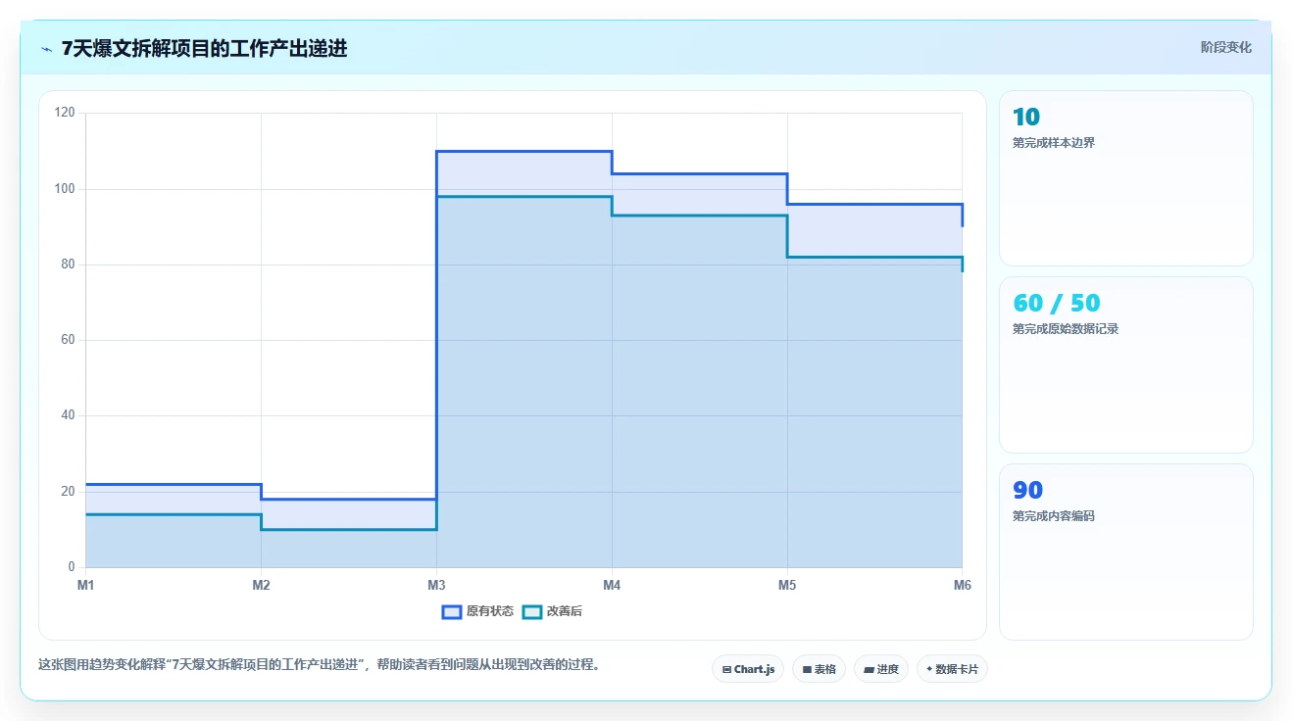Click the 第完成内容编码 caption
Screen dimensions: 1292x721
point(1054,516)
